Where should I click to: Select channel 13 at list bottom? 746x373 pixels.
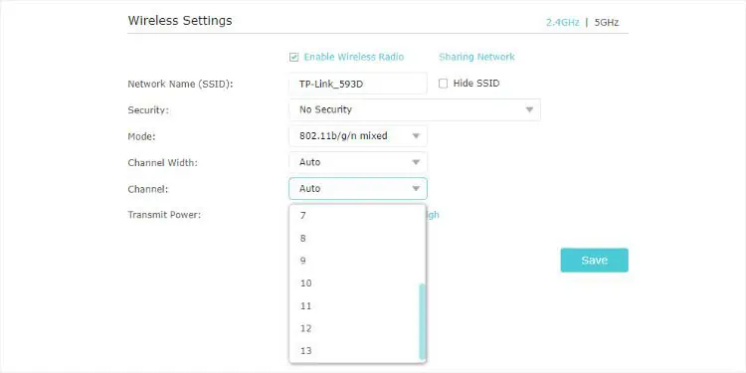tap(354, 351)
